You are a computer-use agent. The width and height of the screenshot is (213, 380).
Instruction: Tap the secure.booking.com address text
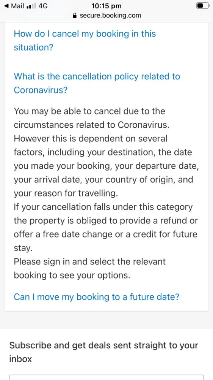tap(110, 16)
